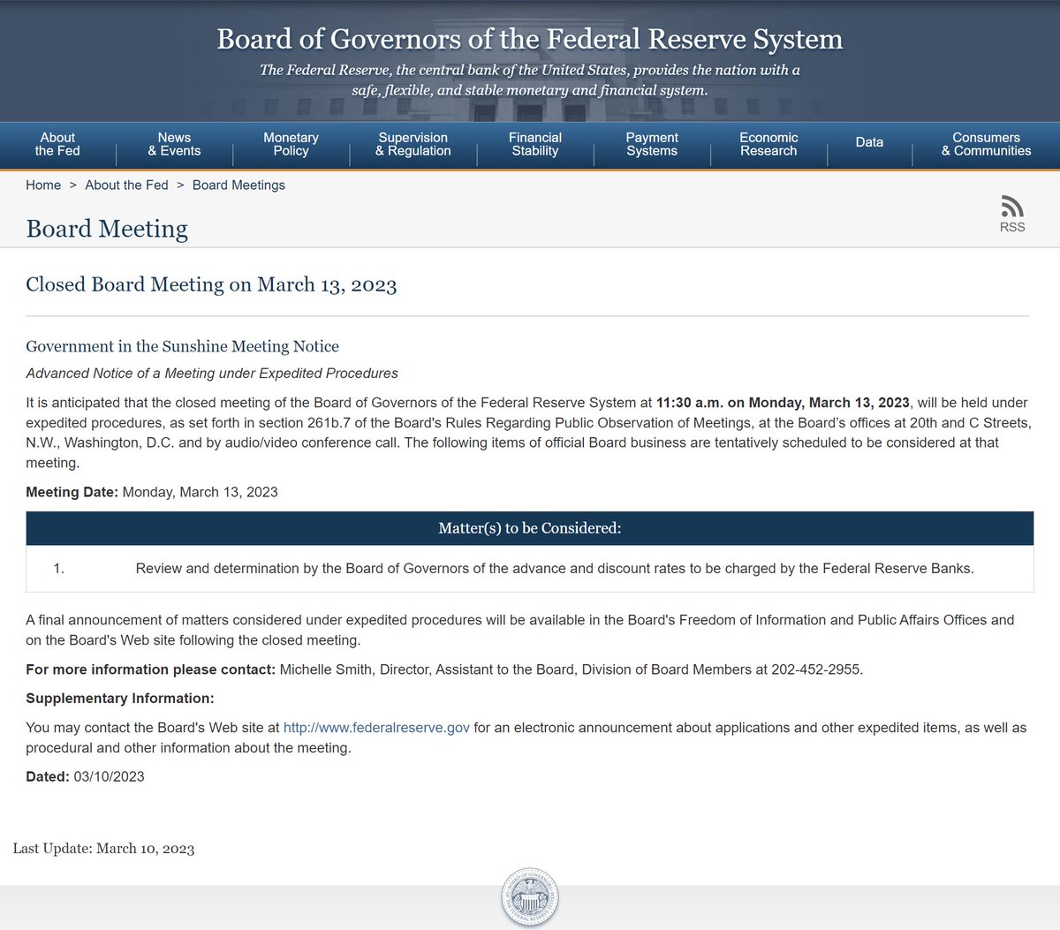This screenshot has height=930, width=1060.
Task: Click the Dated: 03/10/2023 line
Action: point(85,777)
